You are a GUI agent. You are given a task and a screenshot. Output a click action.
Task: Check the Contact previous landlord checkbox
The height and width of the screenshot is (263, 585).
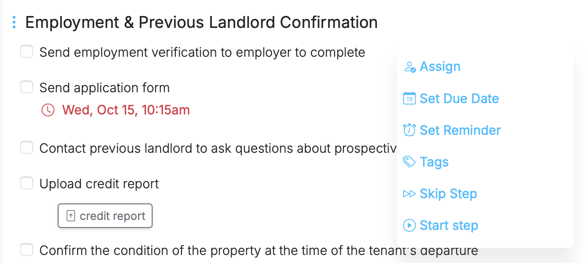pyautogui.click(x=26, y=148)
